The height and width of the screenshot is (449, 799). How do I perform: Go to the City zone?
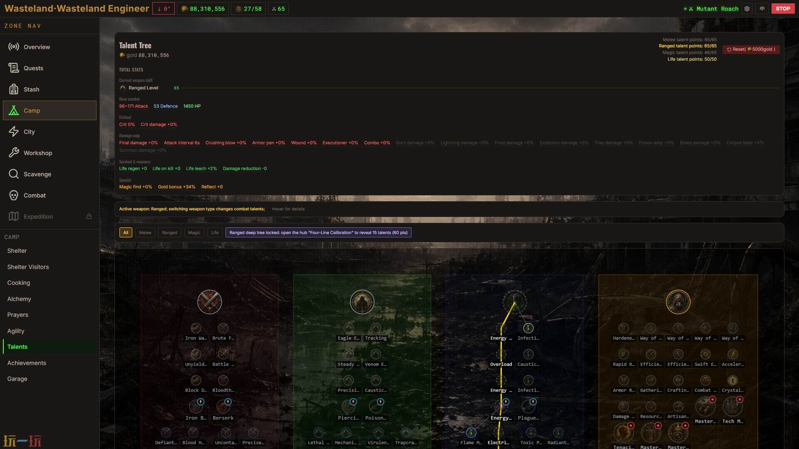pyautogui.click(x=50, y=132)
